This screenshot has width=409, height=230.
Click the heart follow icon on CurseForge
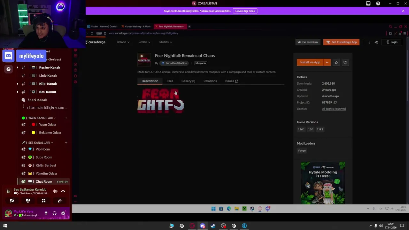345,63
